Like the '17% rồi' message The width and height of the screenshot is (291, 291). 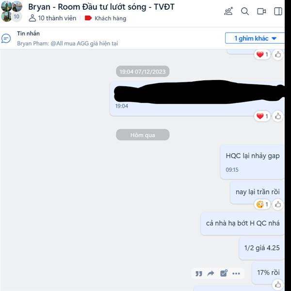click(x=278, y=284)
